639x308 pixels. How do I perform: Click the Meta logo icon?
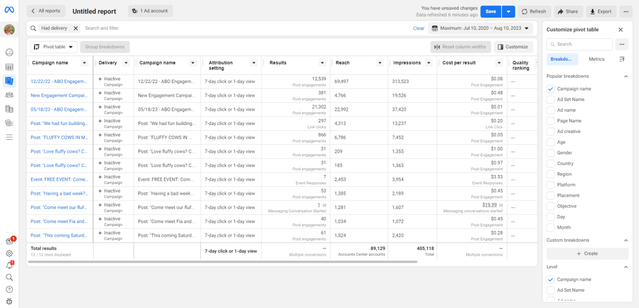(x=9, y=10)
